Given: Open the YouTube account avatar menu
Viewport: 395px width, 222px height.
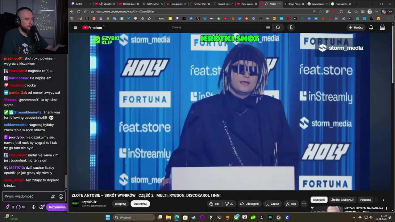Looking at the screenshot, I should pyautogui.click(x=382, y=27).
